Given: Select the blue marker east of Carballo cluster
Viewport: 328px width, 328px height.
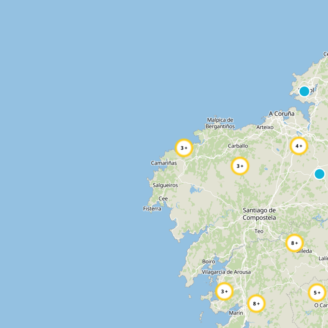Looking at the screenshot, I should pyautogui.click(x=319, y=174).
